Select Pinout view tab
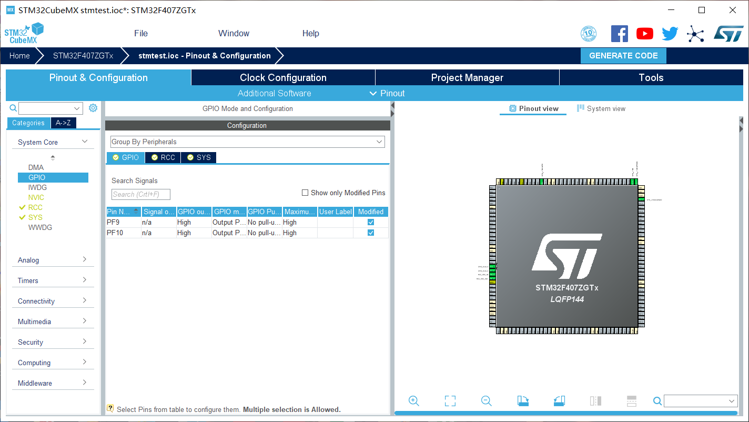Viewport: 749px width, 422px height. (x=533, y=108)
